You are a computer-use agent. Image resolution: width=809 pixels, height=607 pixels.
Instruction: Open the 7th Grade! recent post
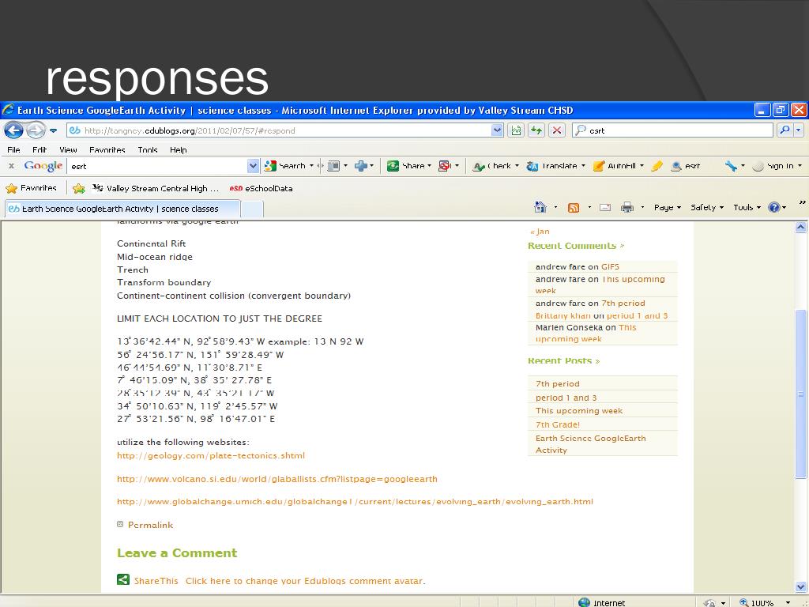pos(557,424)
